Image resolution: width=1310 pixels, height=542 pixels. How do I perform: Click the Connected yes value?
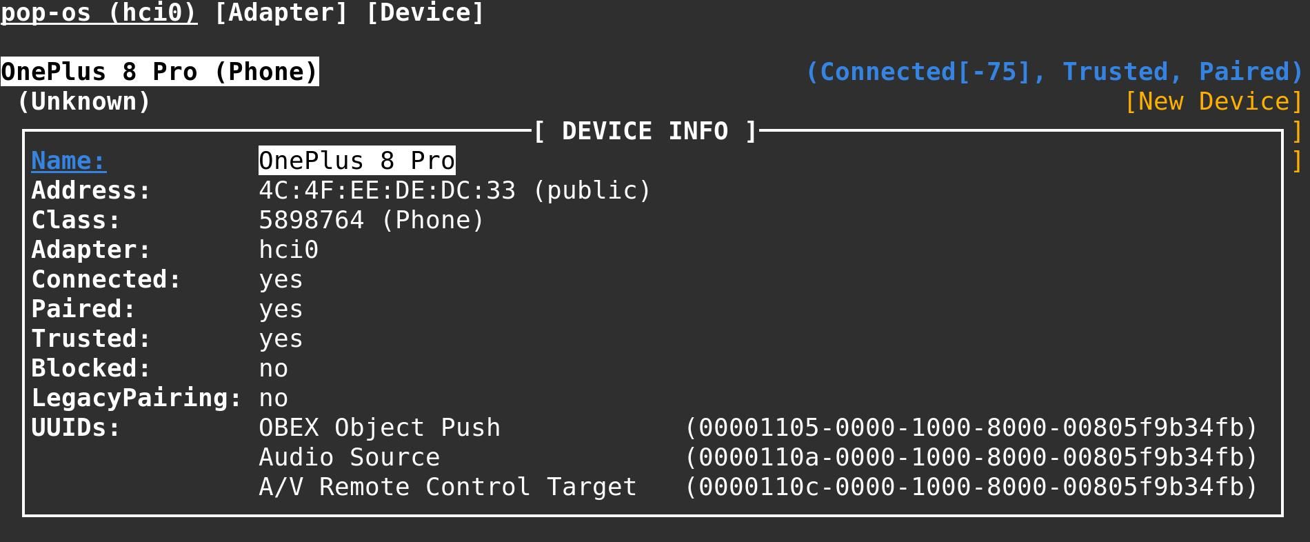point(281,280)
